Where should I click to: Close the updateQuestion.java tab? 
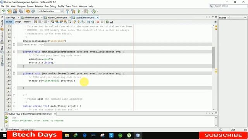(97, 17)
